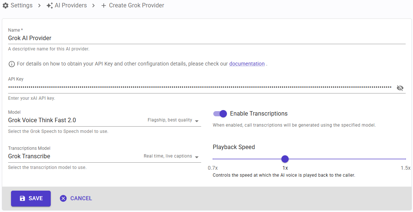Cancel creating the provider

[76, 198]
